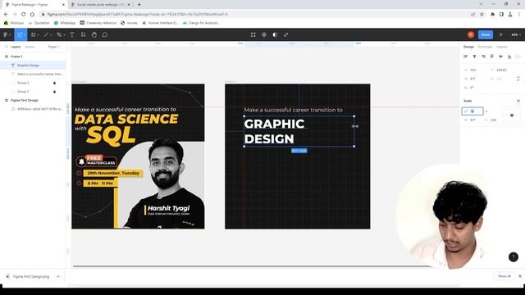The image size is (525, 295).
Task: Open the Page 1 dropdown
Action: point(54,47)
